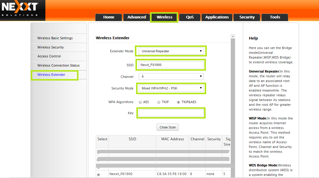Open the Applications tab
Viewport: 319px width, 178px height.
click(217, 17)
